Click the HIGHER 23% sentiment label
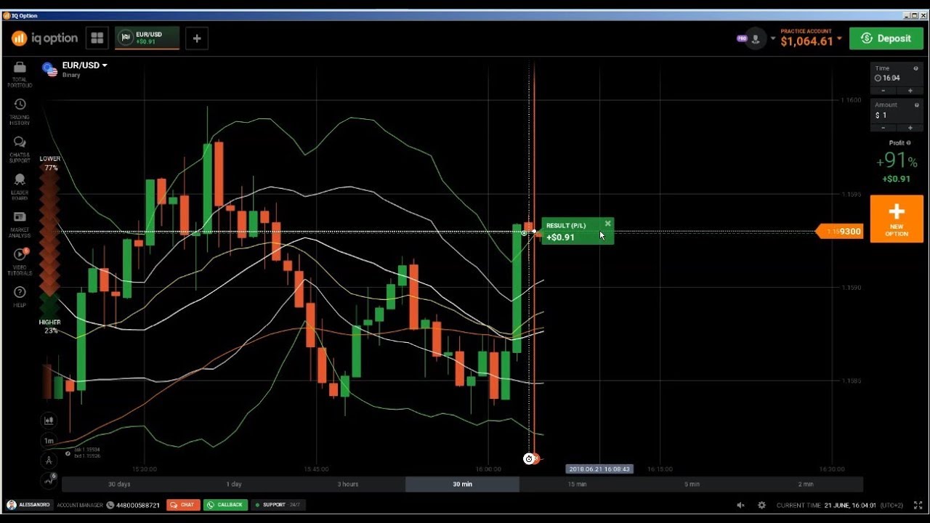The width and height of the screenshot is (930, 523). pos(50,326)
